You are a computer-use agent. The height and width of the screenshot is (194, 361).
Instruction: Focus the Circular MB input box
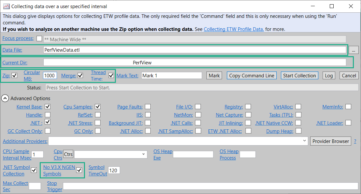pos(50,76)
